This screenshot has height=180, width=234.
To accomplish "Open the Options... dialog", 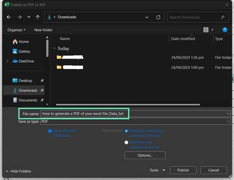I will (145, 155).
